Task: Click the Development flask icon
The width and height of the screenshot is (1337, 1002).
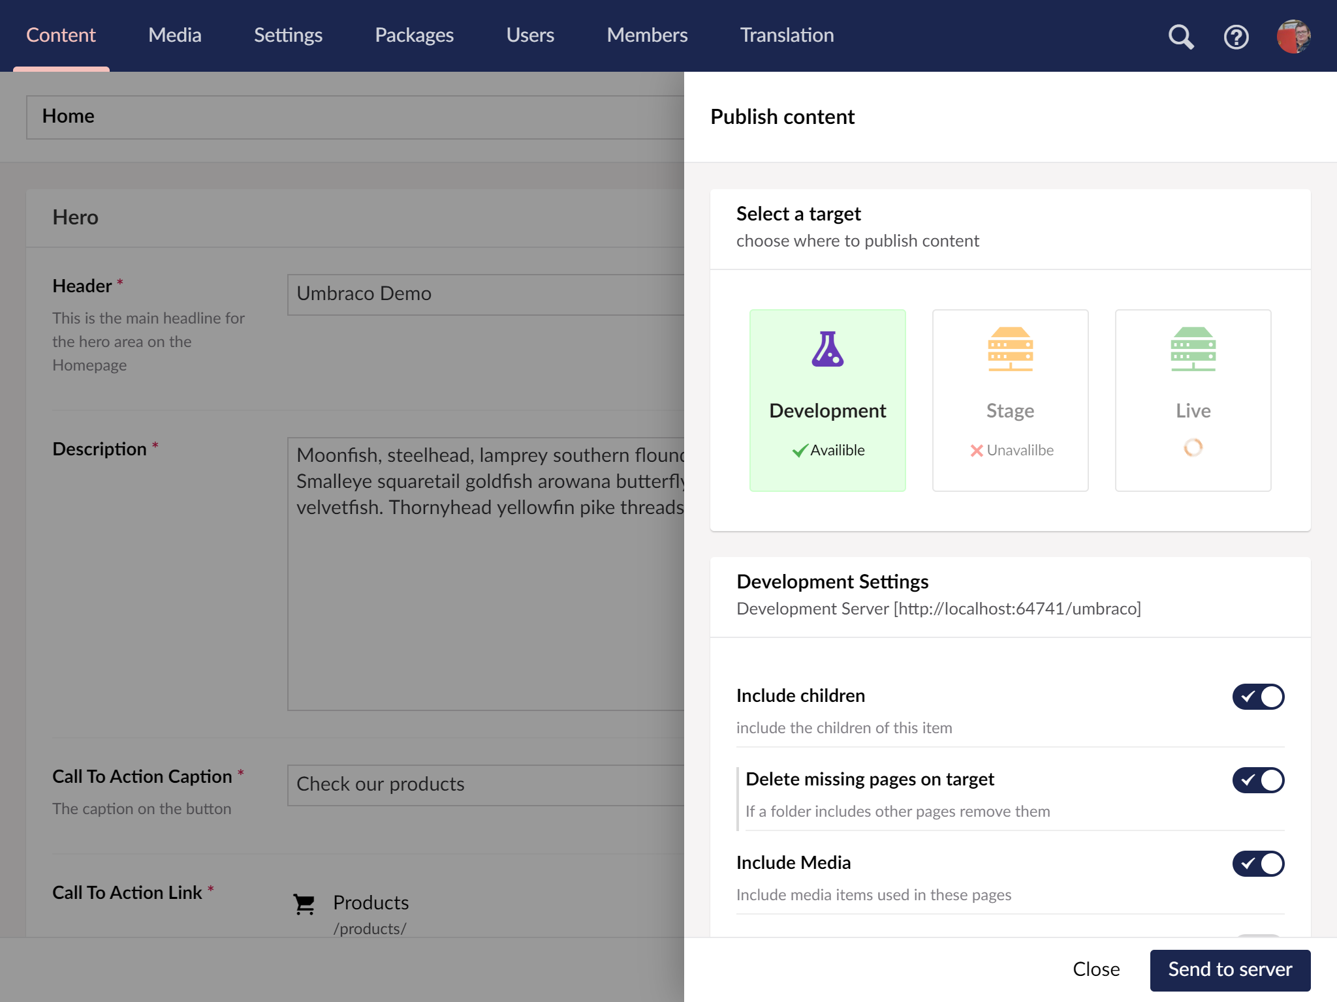Action: click(x=827, y=349)
